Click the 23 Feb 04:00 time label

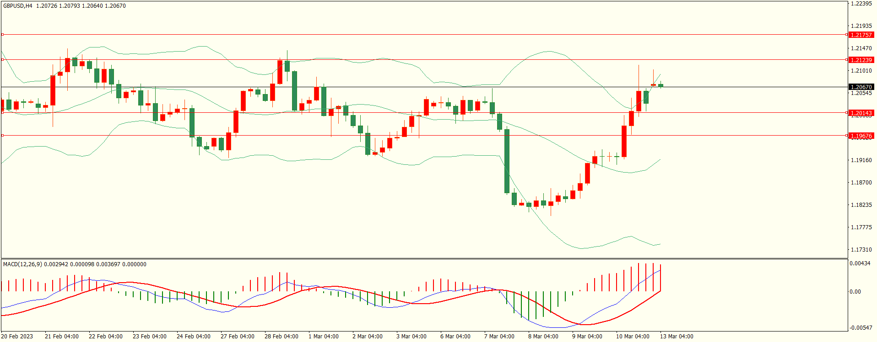point(150,337)
